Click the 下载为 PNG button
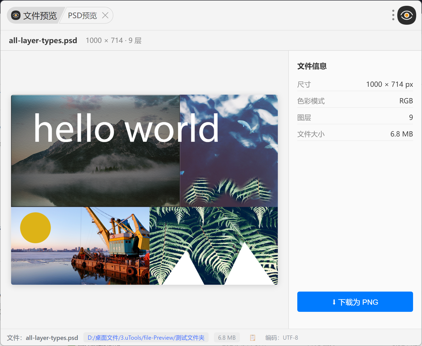This screenshot has width=422, height=346. coord(355,302)
